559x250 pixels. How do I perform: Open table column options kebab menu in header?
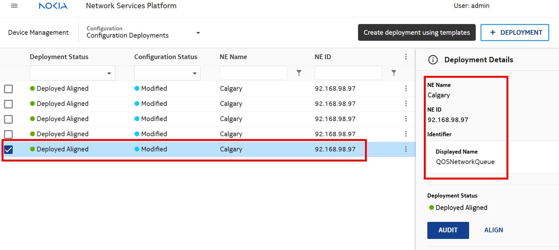click(x=406, y=57)
